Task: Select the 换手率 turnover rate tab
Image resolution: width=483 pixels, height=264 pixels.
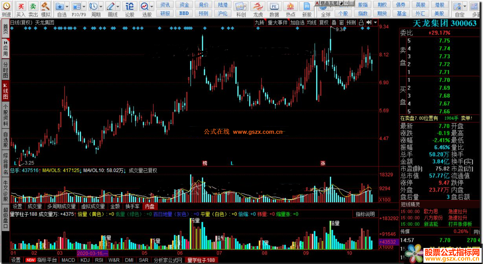Action: (x=132, y=207)
